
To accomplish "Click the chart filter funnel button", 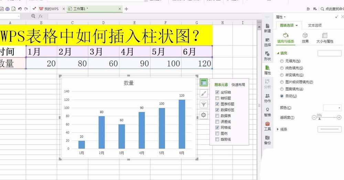I will 204,104.
